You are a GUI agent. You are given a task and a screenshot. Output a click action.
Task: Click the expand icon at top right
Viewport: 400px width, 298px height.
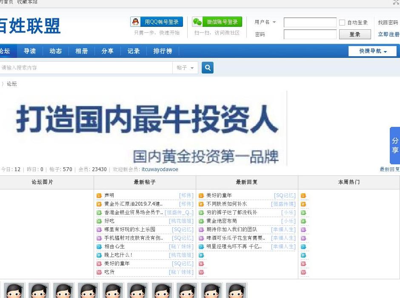396,2
